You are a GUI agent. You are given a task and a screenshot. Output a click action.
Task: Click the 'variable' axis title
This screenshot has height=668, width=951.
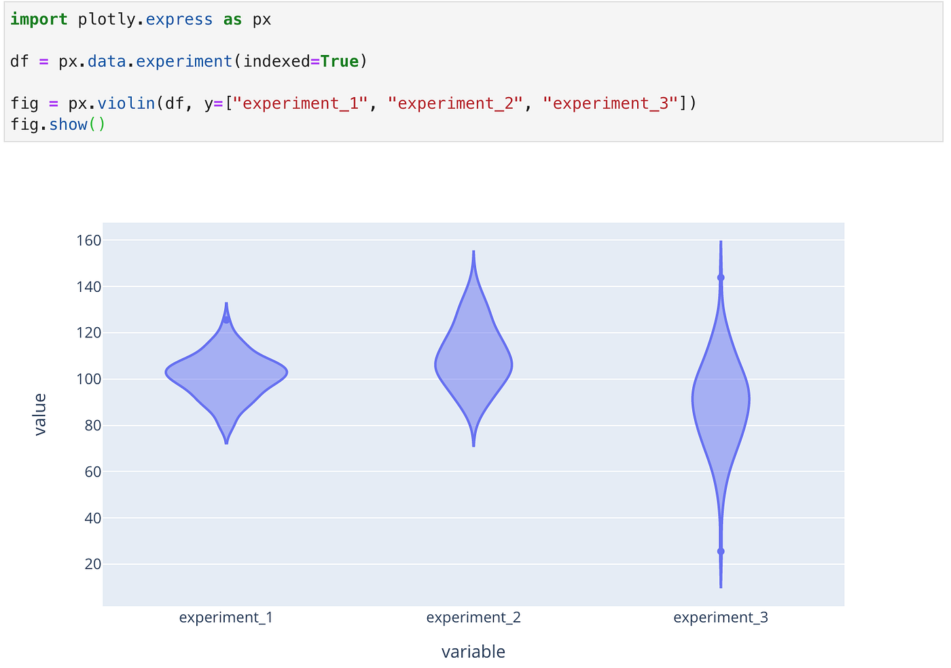(473, 651)
